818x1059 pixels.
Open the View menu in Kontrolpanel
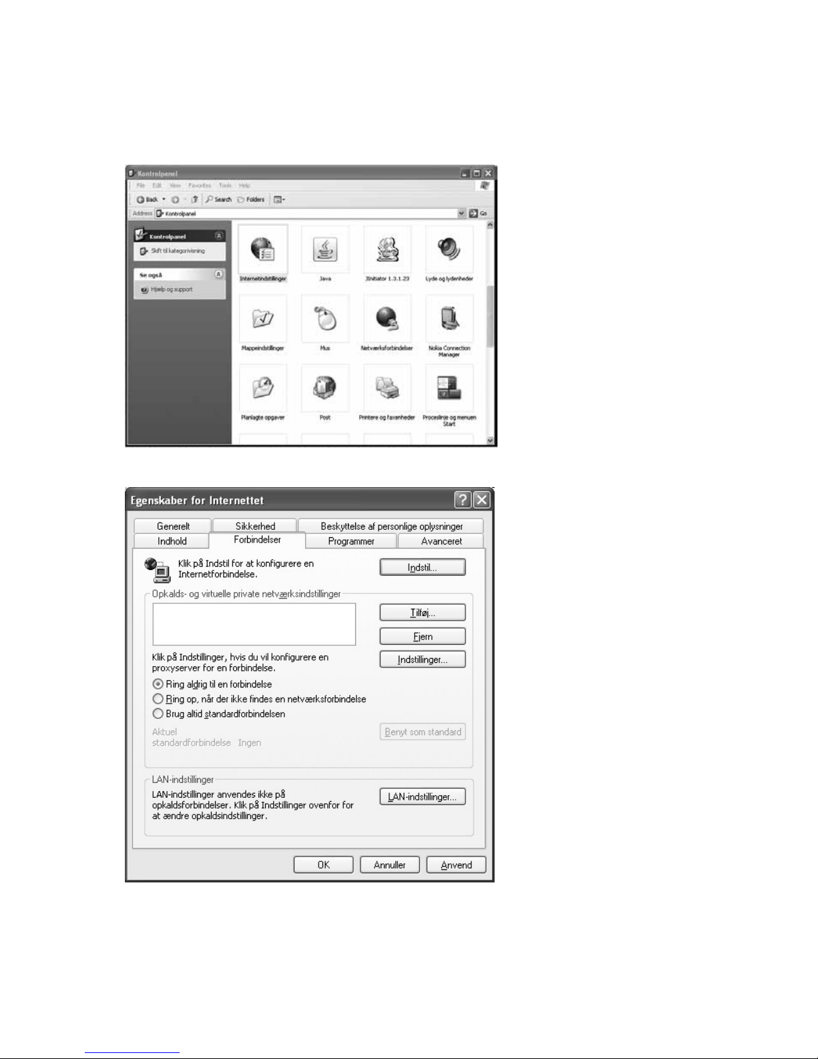coord(175,186)
